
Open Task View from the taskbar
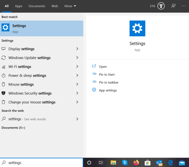101,163
